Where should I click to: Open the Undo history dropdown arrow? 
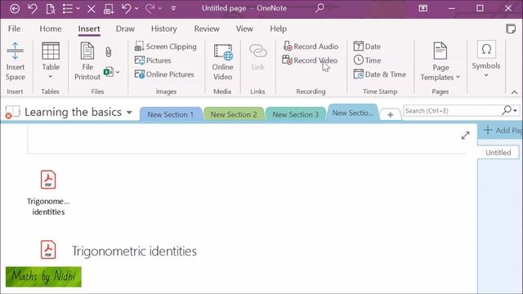pos(136,8)
